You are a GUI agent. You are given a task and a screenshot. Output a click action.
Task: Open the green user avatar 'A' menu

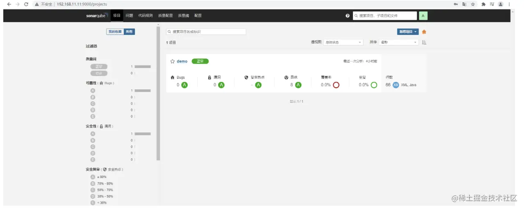(423, 16)
